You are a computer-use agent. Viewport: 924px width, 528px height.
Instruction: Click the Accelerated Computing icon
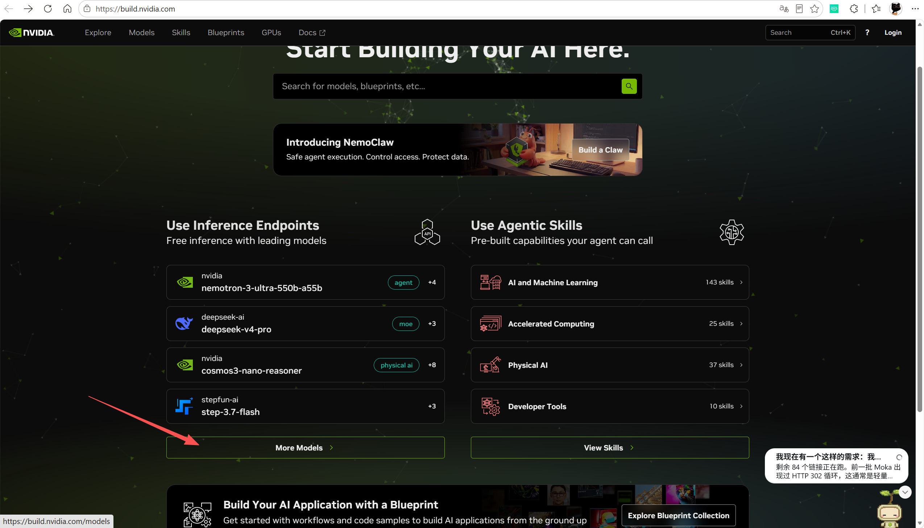pyautogui.click(x=491, y=324)
